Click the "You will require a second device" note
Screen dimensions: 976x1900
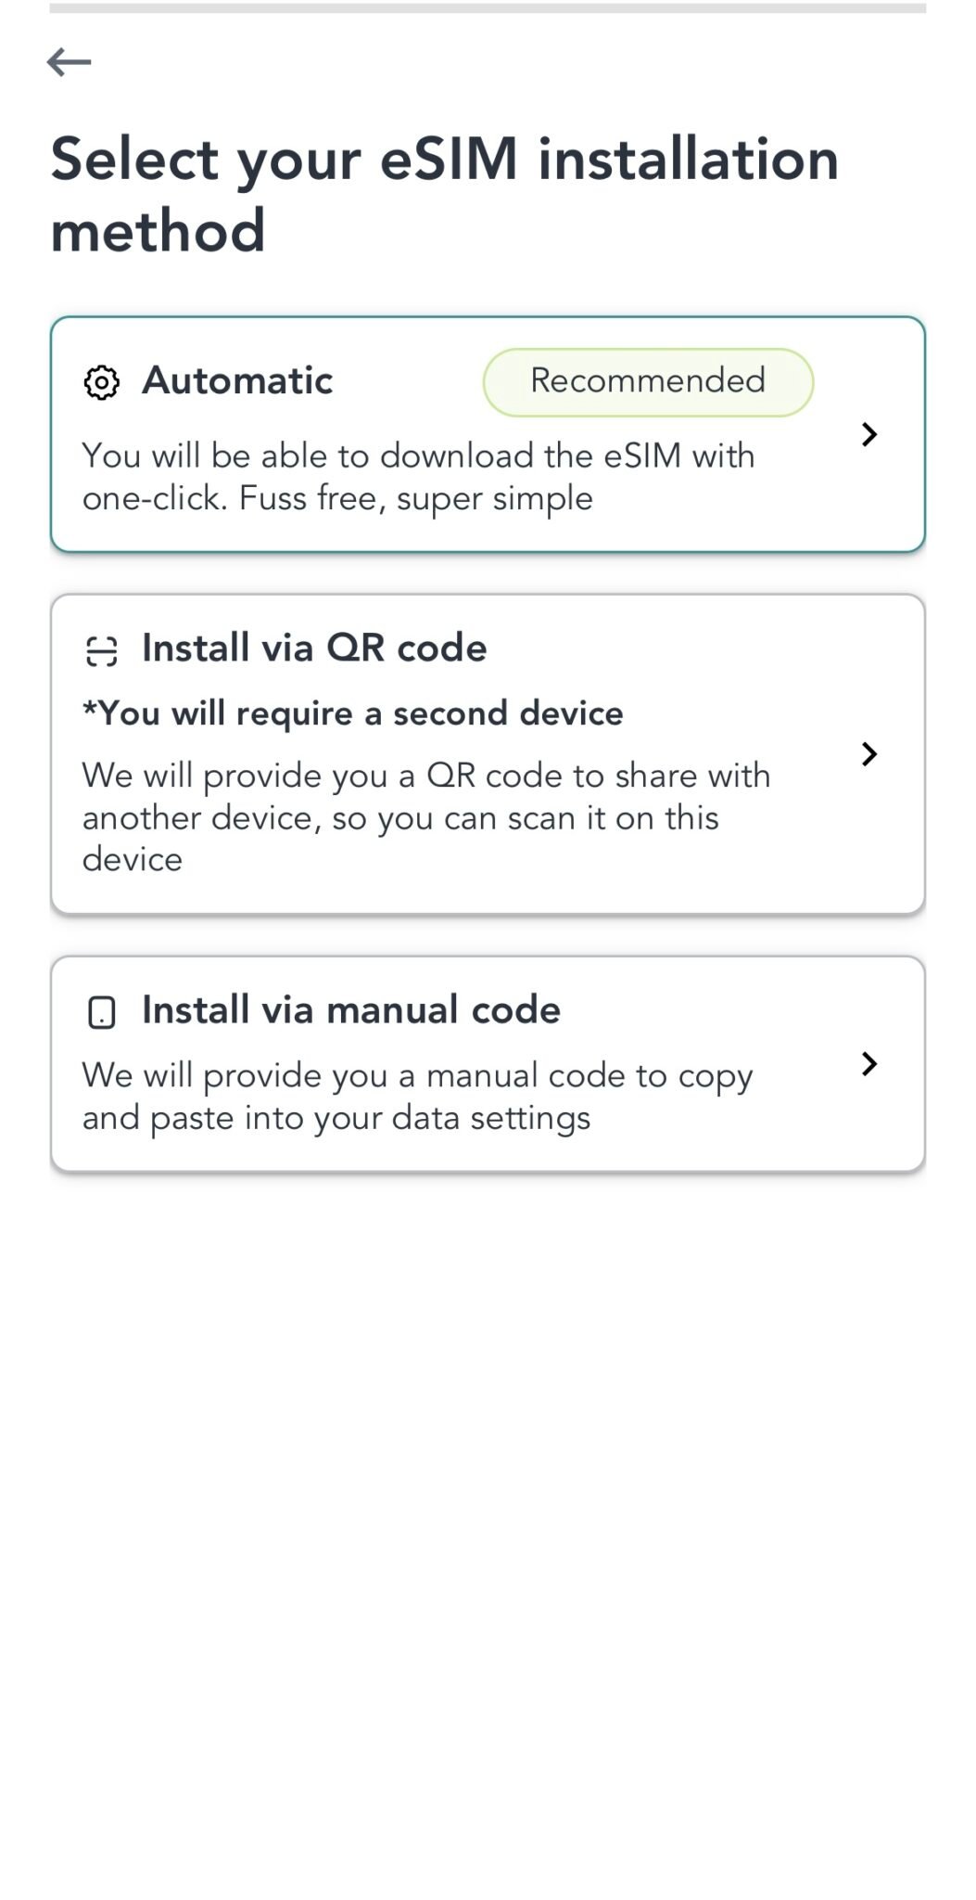click(353, 713)
